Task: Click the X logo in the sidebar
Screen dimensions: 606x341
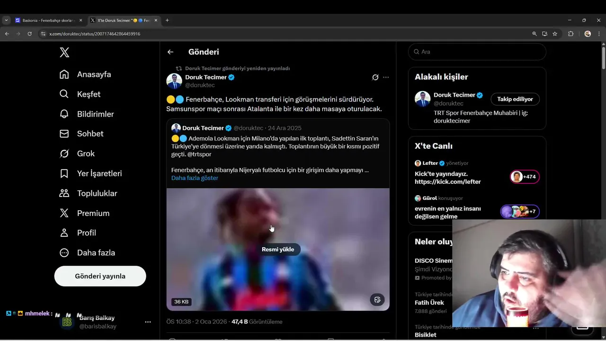Action: pos(64,53)
